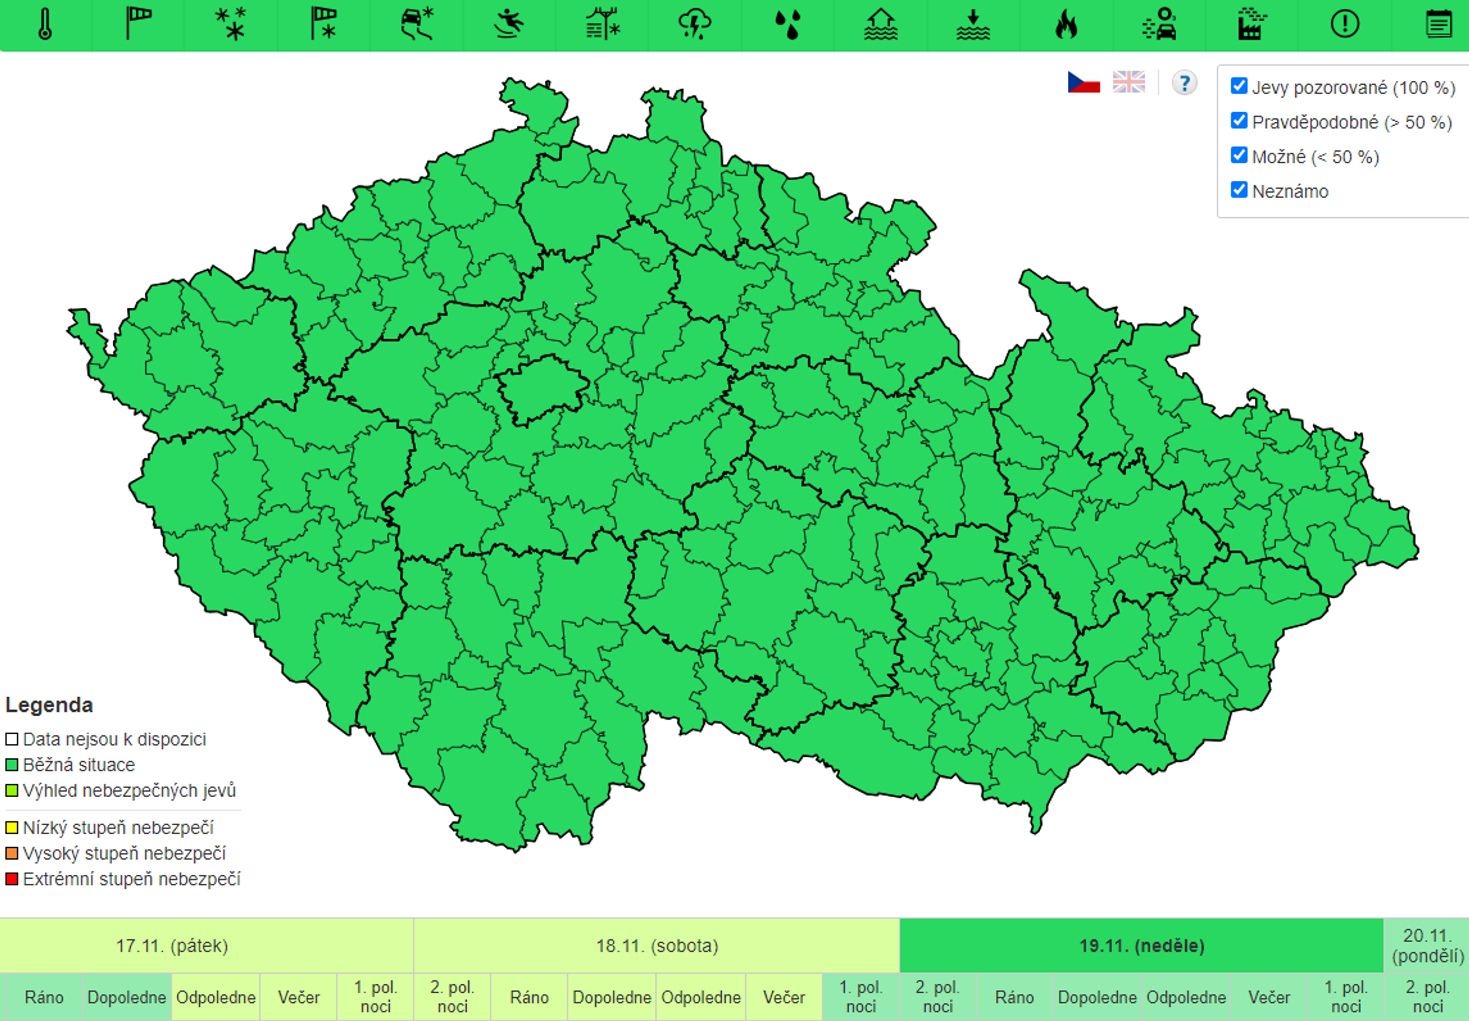
Task: Switch language to English UK flag
Action: (x=1129, y=82)
